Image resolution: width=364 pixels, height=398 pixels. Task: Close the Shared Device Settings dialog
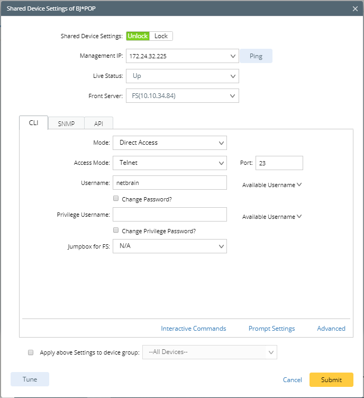tap(355, 8)
